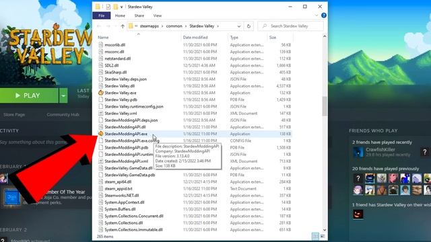The image size is (431, 242).
Task: Select StardewModdingAPI.exe.config file
Action: [x=132, y=140]
